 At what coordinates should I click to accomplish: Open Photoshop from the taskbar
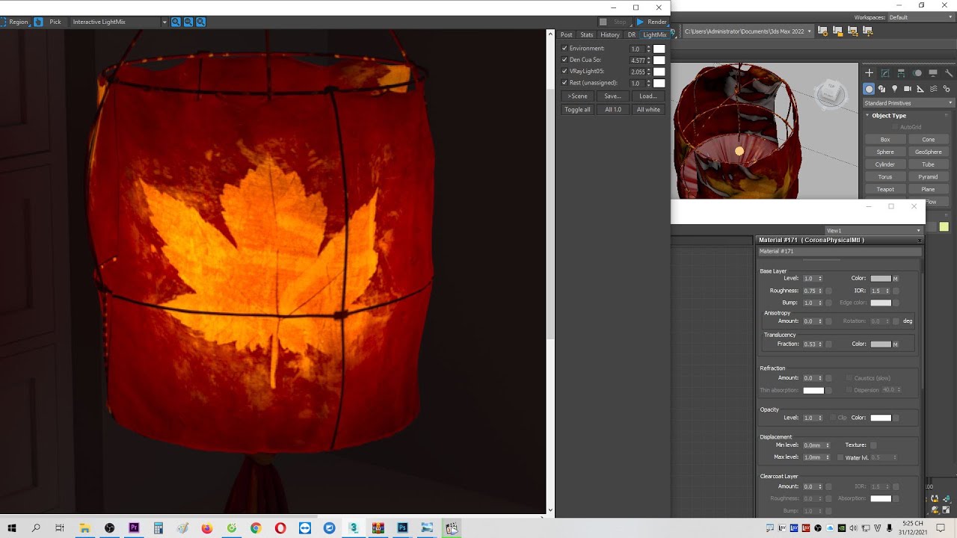[x=402, y=528]
